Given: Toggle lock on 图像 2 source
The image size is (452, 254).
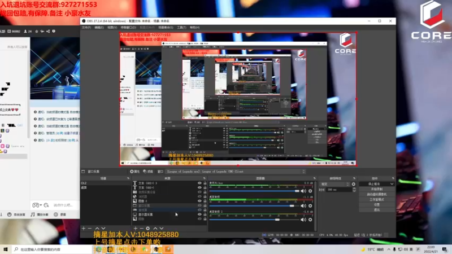Looking at the screenshot, I should (205, 201).
